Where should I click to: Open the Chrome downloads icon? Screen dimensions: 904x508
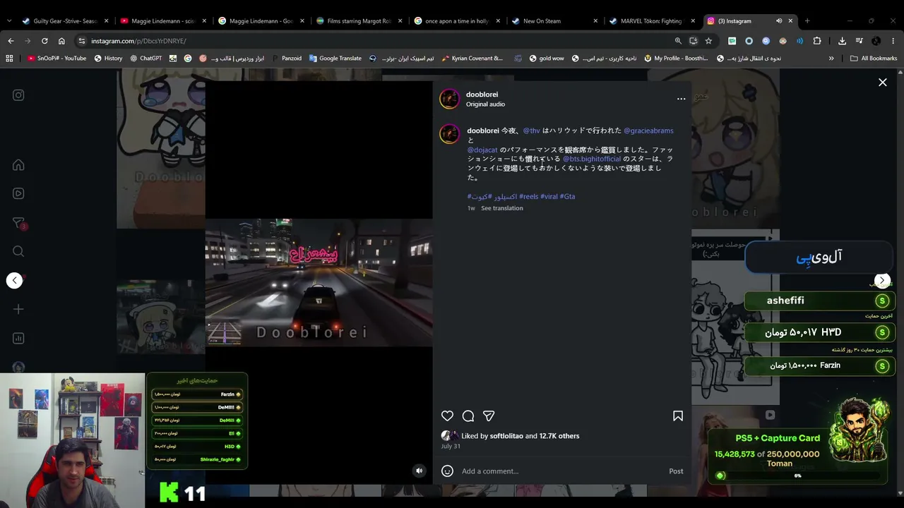(842, 41)
